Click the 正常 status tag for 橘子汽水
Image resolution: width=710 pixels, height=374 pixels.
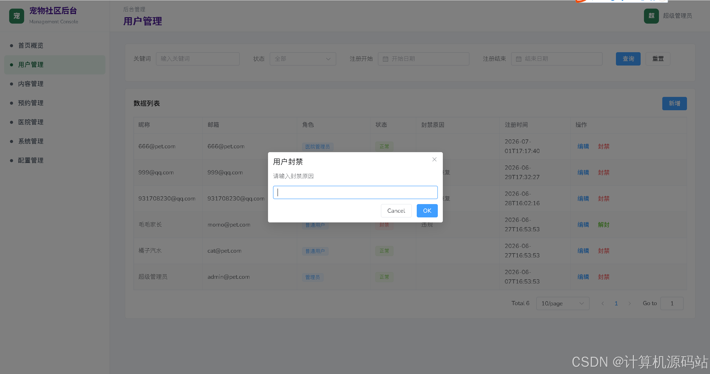point(384,251)
